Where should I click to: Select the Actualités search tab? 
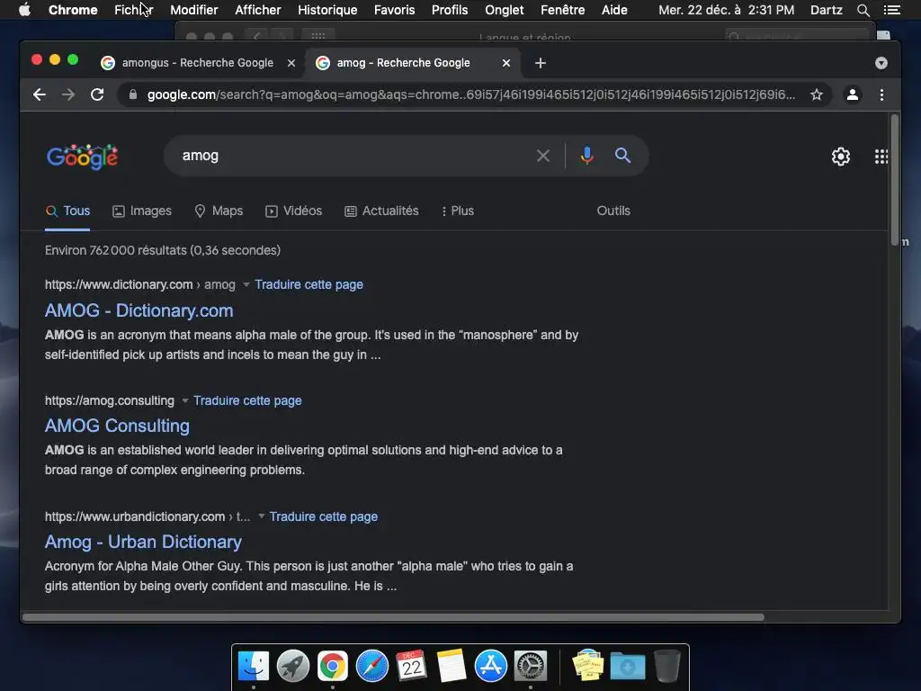click(x=381, y=211)
